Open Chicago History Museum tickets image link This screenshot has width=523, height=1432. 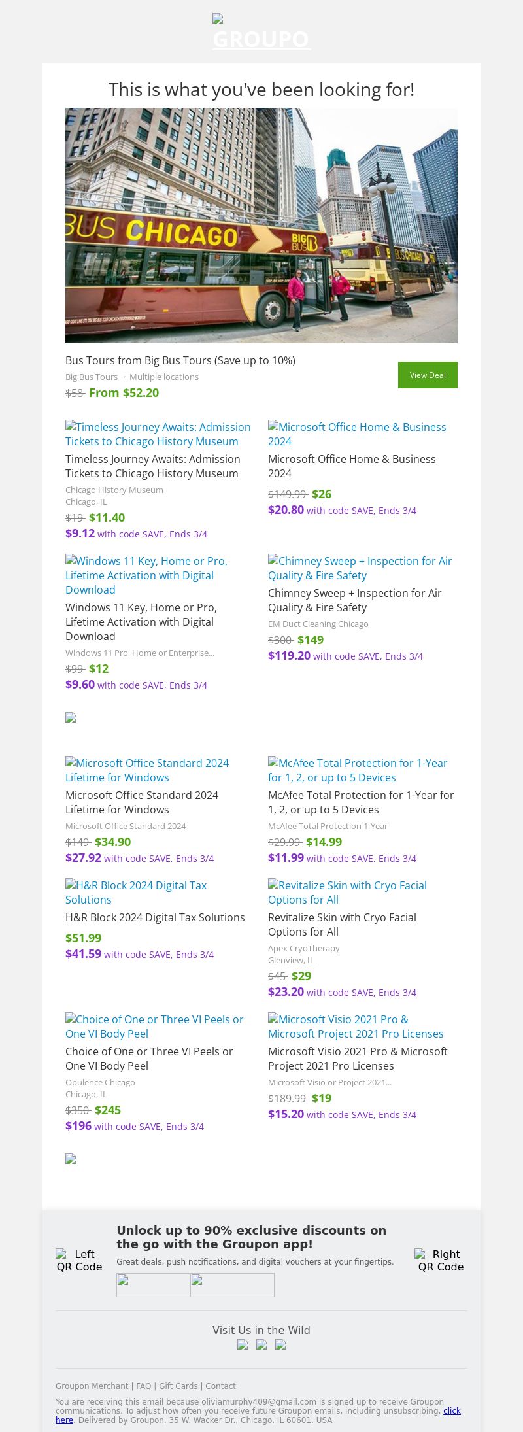158,434
